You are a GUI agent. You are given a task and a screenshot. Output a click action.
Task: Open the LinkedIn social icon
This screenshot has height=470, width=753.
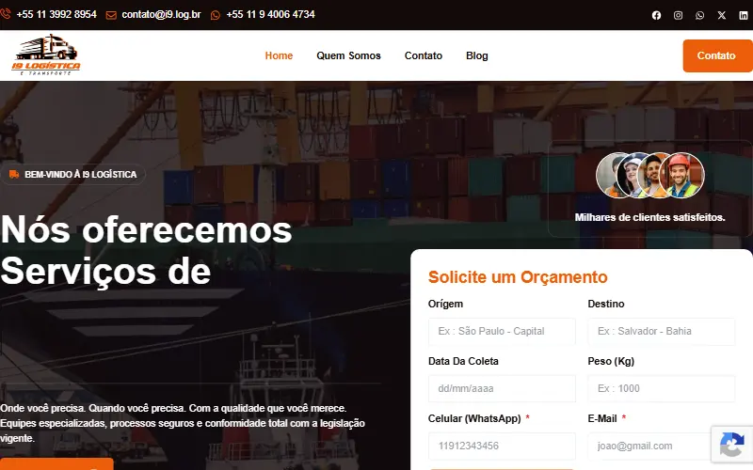click(x=743, y=15)
